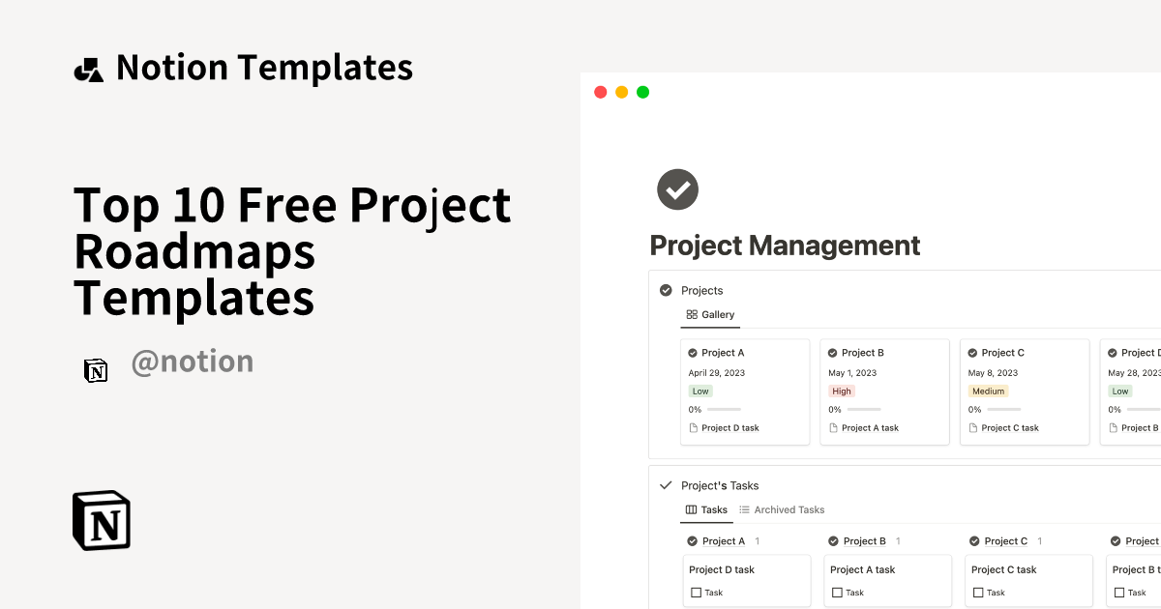Click the High priority tag on Project B
The width and height of the screenshot is (1161, 609).
tap(842, 391)
